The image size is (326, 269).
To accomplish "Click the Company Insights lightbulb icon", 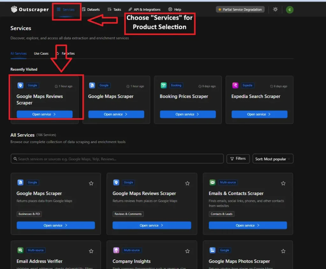I will click(x=116, y=250).
